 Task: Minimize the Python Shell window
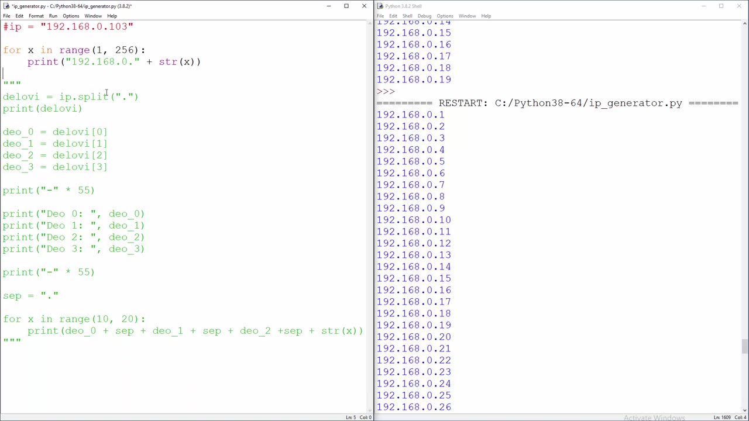click(704, 6)
